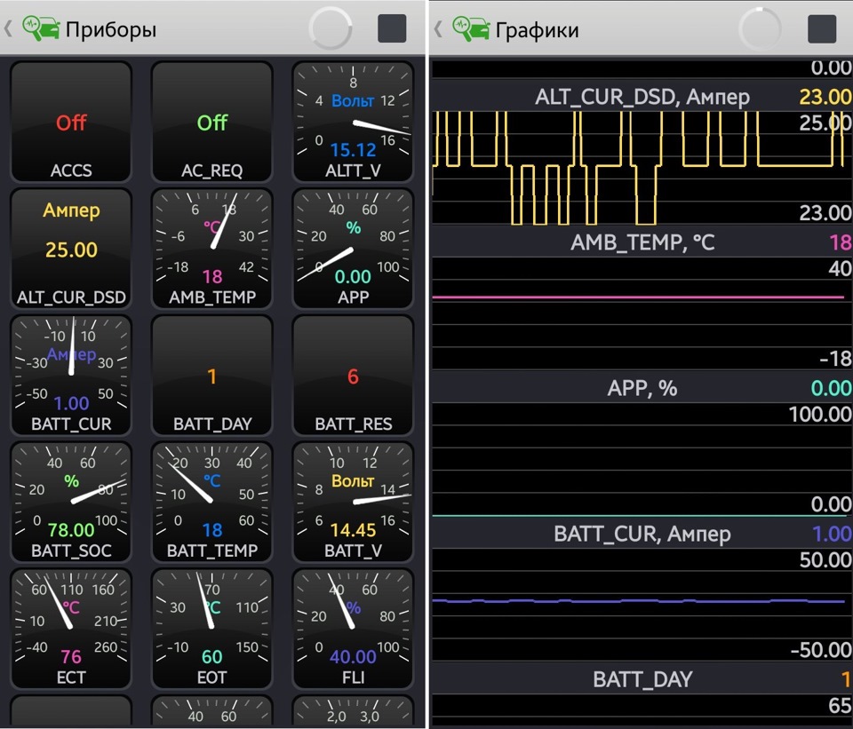The width and height of the screenshot is (853, 729).
Task: Tap the 0.00 value in APP graph header
Action: pyautogui.click(x=832, y=388)
